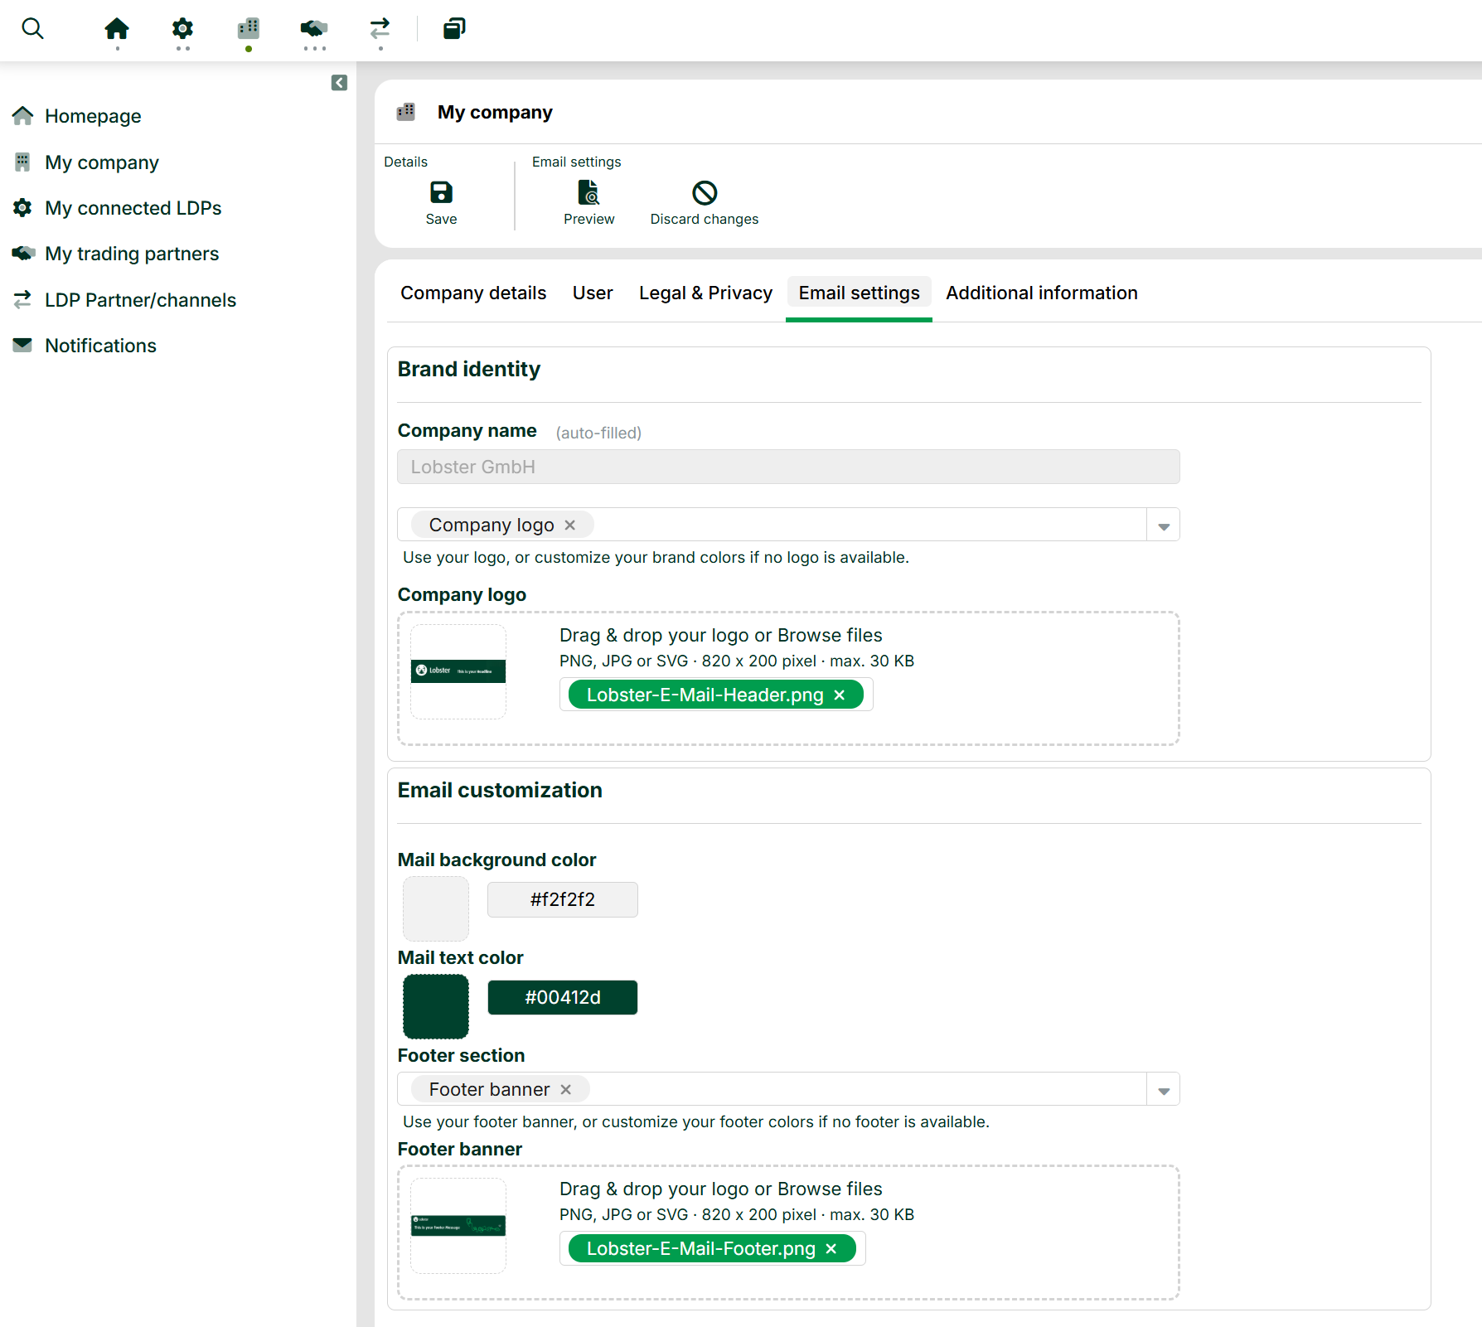
Task: Click the Footer section label
Action: (461, 1056)
